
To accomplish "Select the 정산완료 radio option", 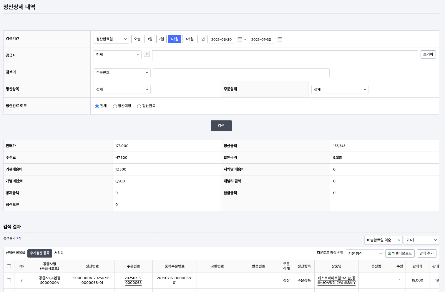I will (x=139, y=106).
